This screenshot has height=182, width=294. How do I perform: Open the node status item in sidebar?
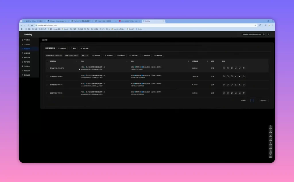coord(27,66)
